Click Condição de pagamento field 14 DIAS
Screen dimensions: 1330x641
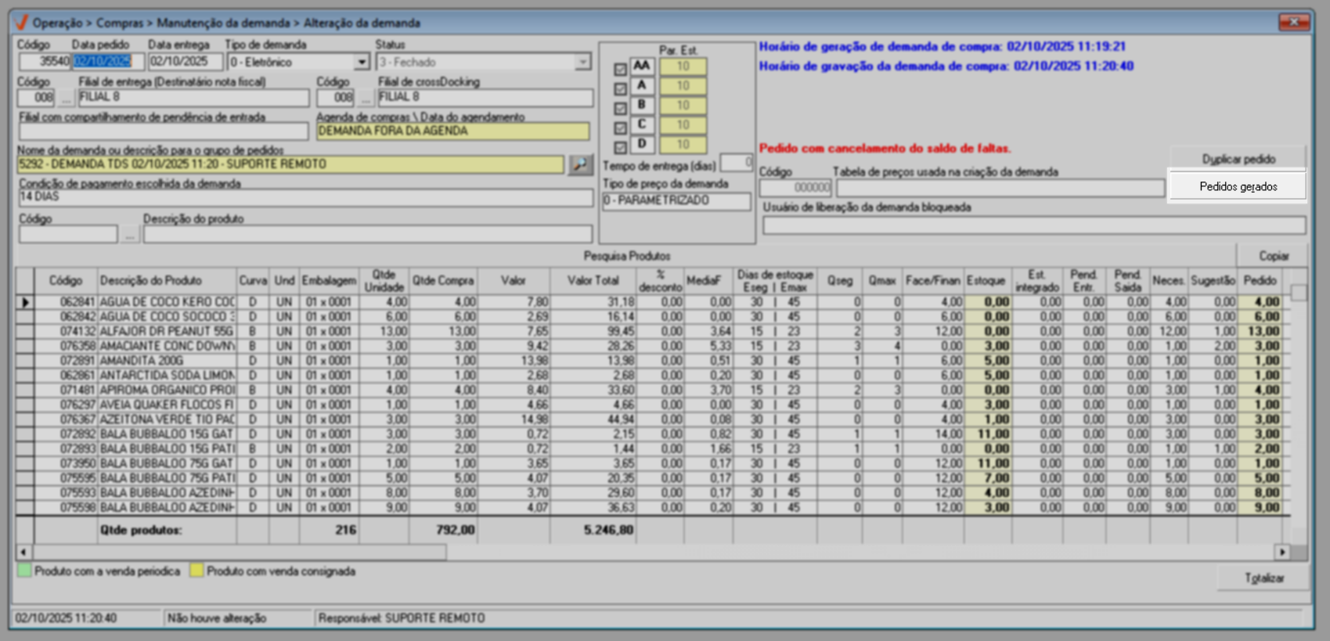point(305,197)
